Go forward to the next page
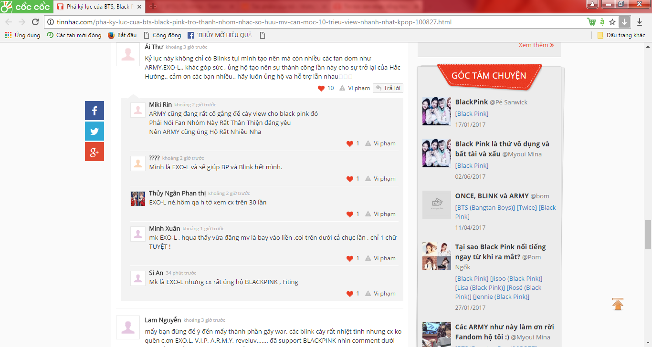Screen dimensions: 652x347 click(22, 22)
